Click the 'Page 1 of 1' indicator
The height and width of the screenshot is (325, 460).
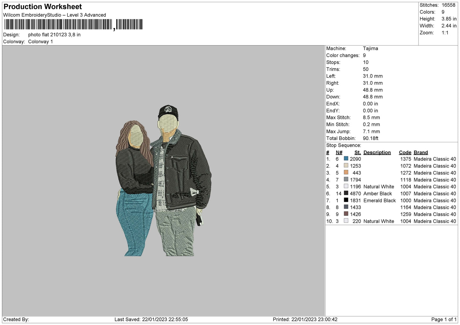tap(444, 319)
